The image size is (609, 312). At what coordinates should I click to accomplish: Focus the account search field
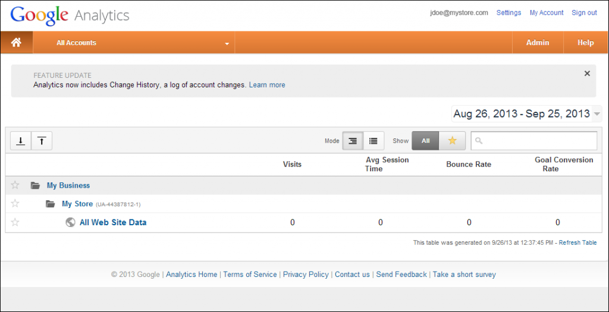[x=534, y=141]
